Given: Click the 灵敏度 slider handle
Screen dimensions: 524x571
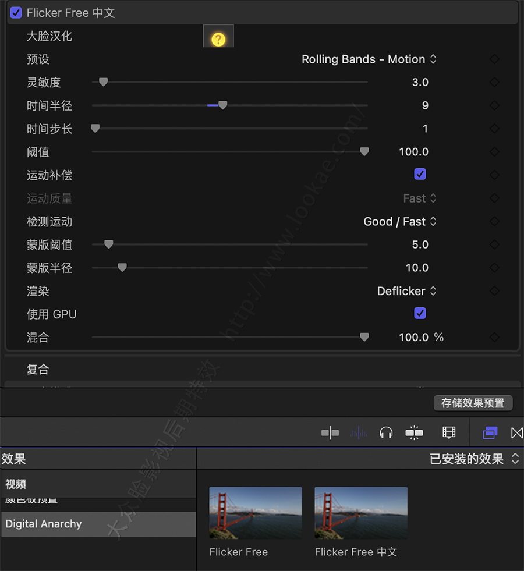Looking at the screenshot, I should tap(104, 82).
